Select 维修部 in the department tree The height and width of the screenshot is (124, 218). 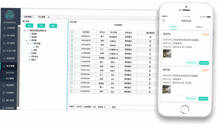click(34, 37)
